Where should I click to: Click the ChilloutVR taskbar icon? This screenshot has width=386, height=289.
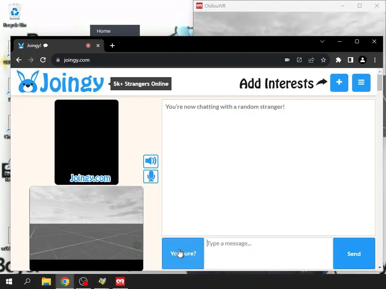pos(120,281)
